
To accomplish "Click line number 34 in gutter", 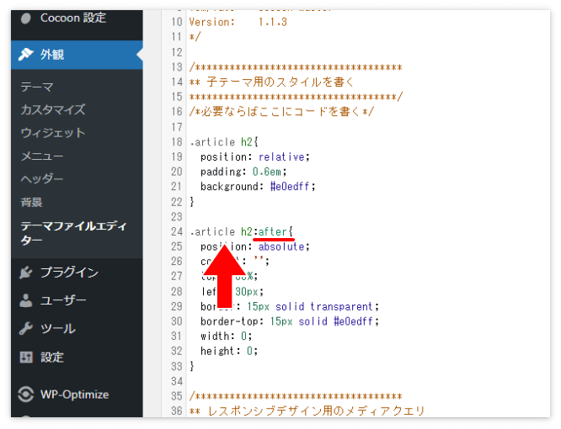I will (x=177, y=381).
